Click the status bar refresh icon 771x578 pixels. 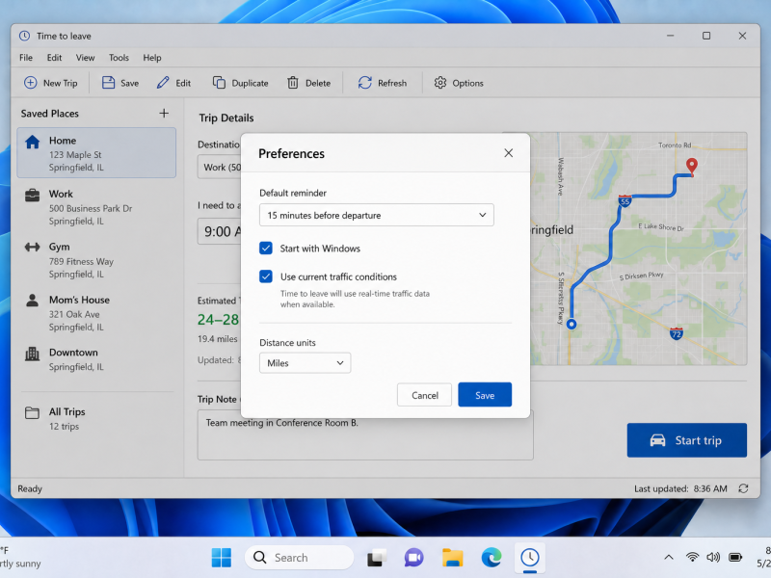(743, 488)
